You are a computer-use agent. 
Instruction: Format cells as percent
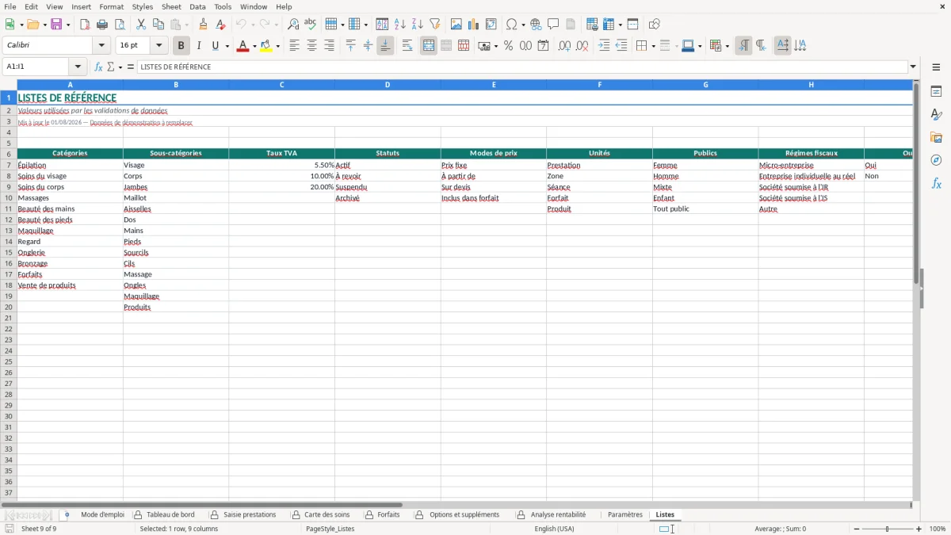[508, 46]
